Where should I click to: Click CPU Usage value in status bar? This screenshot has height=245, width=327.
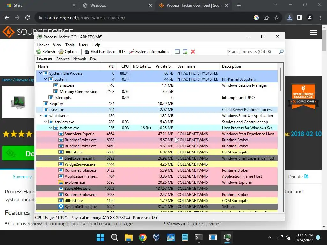click(51, 217)
